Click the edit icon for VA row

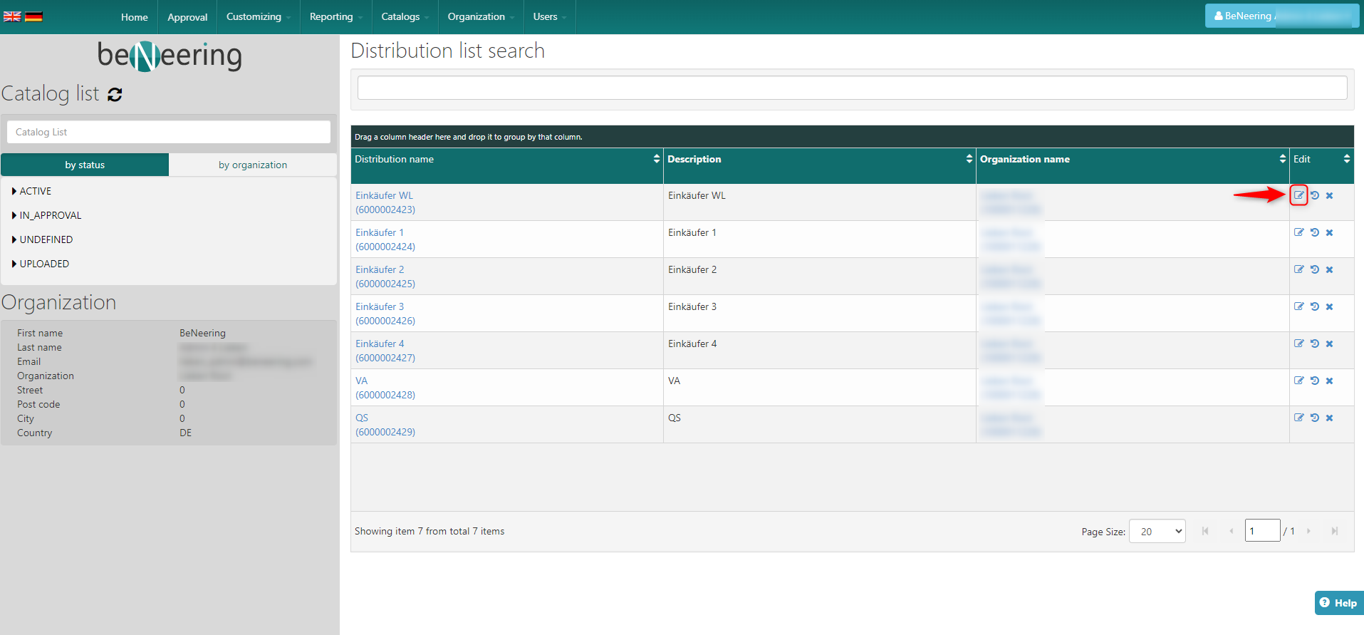[x=1298, y=381]
